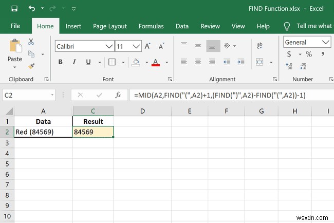The width and height of the screenshot is (334, 223).
Task: Copy the selection
Action: click(x=31, y=54)
